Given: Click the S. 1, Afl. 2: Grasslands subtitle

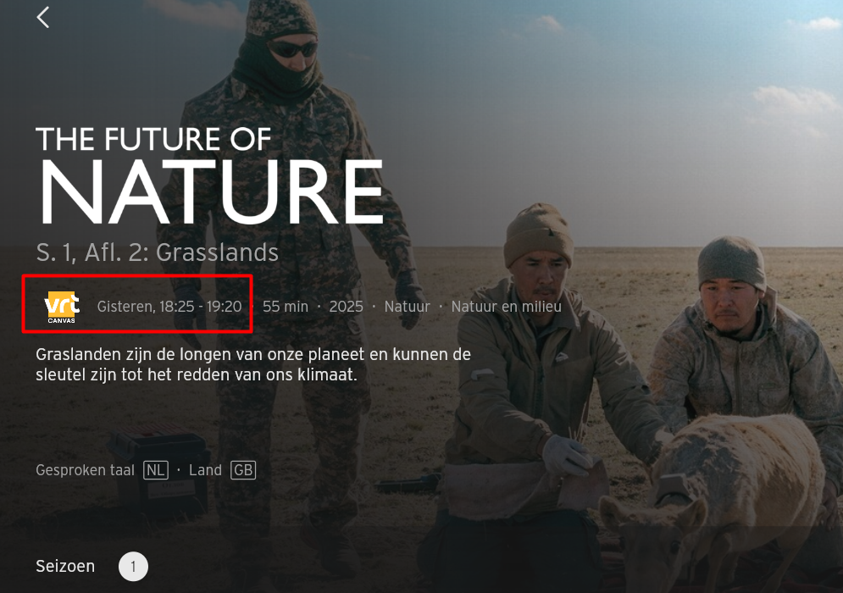Looking at the screenshot, I should point(157,252).
